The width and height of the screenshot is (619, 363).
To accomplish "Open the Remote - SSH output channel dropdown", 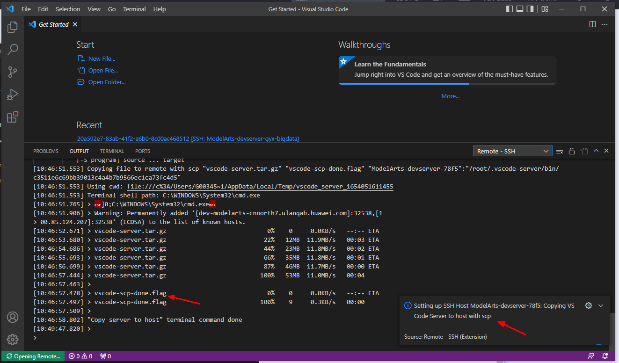I will 513,151.
